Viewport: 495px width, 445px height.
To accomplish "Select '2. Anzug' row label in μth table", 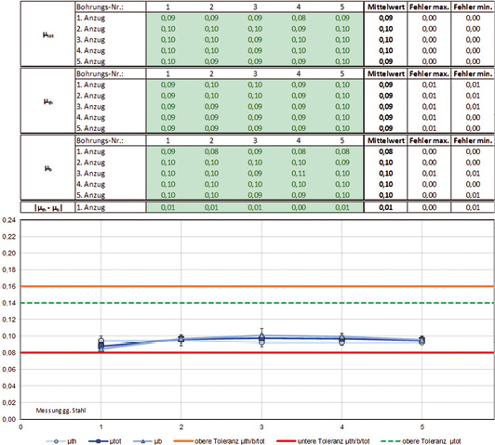I will (91, 96).
